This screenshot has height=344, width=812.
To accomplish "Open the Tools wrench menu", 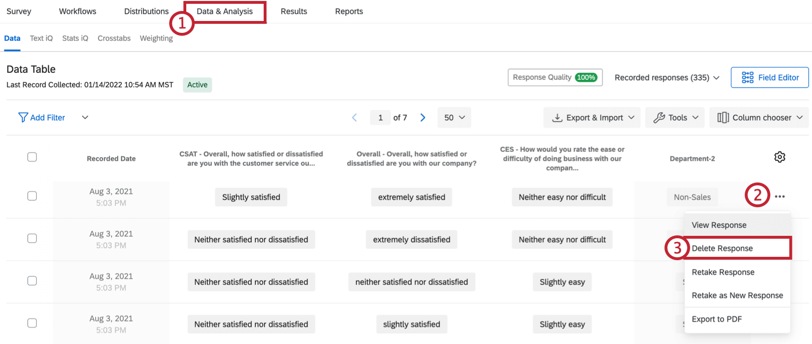I will (675, 118).
